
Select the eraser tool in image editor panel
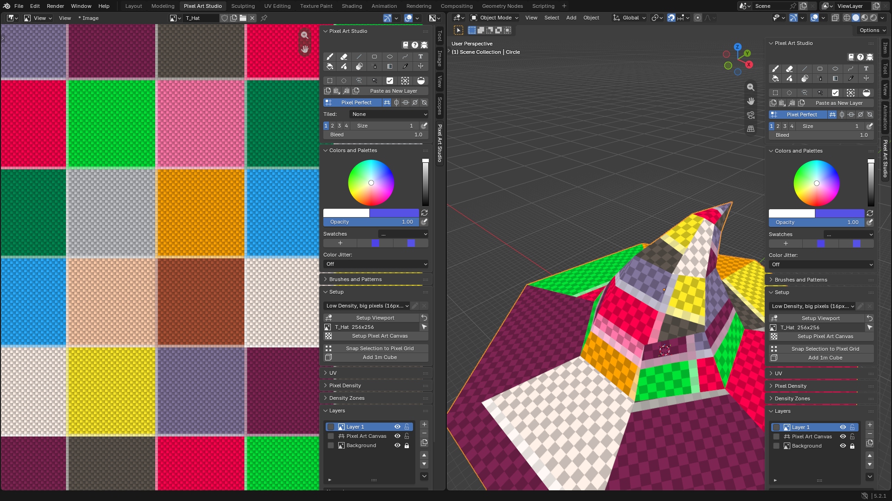[x=344, y=57]
